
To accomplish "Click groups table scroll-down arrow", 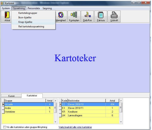I will click(x=55, y=122).
